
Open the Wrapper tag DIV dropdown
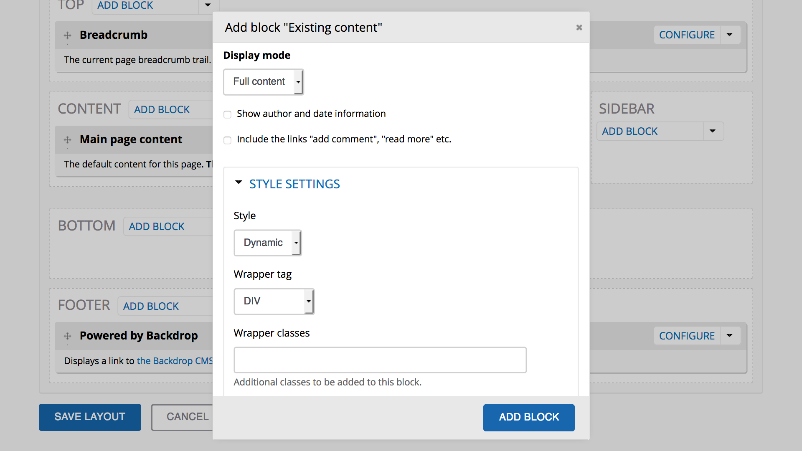click(x=274, y=301)
